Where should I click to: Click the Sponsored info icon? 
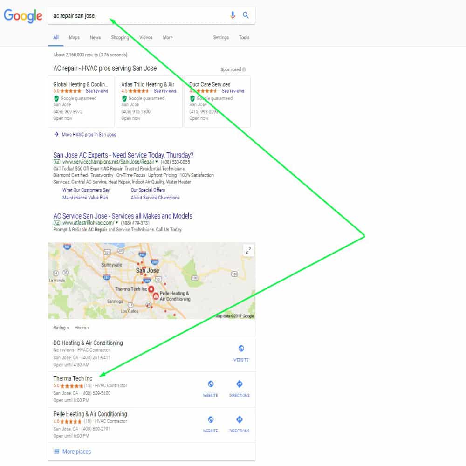point(244,69)
